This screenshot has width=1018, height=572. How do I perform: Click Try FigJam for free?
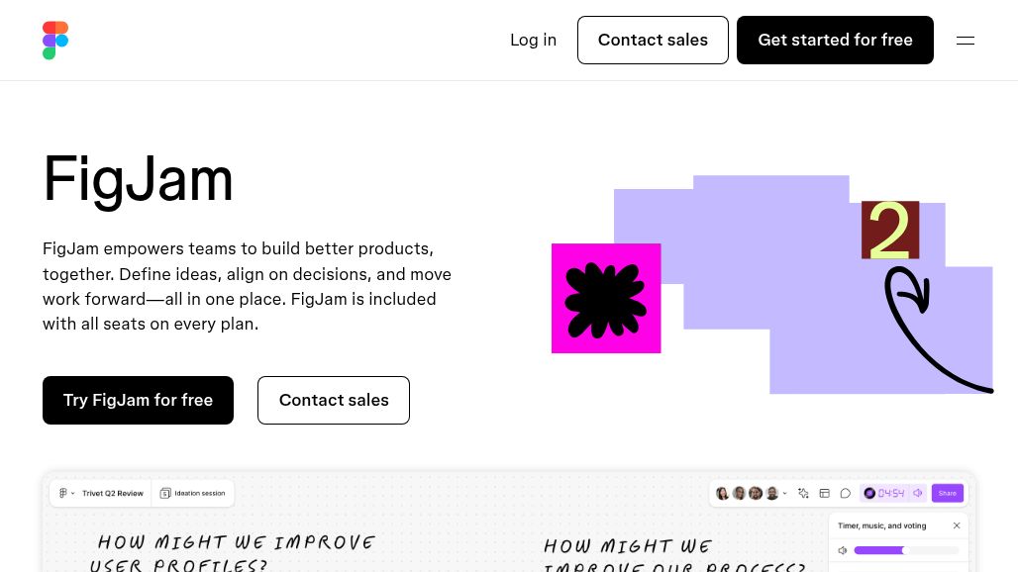tap(138, 400)
